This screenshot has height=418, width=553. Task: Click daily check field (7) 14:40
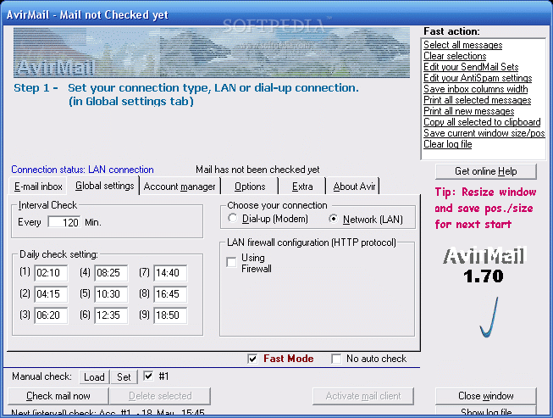[170, 273]
